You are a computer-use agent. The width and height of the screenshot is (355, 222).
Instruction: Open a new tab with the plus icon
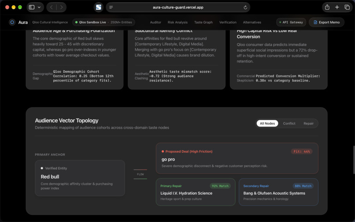(x=337, y=7)
